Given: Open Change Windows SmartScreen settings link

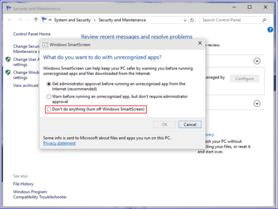Looking at the screenshot, I should [x=26, y=75].
